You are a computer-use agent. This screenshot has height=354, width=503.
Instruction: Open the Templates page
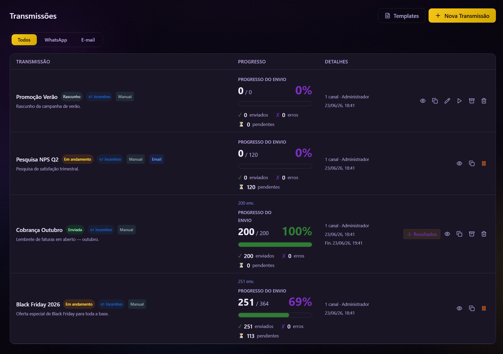[x=402, y=16]
